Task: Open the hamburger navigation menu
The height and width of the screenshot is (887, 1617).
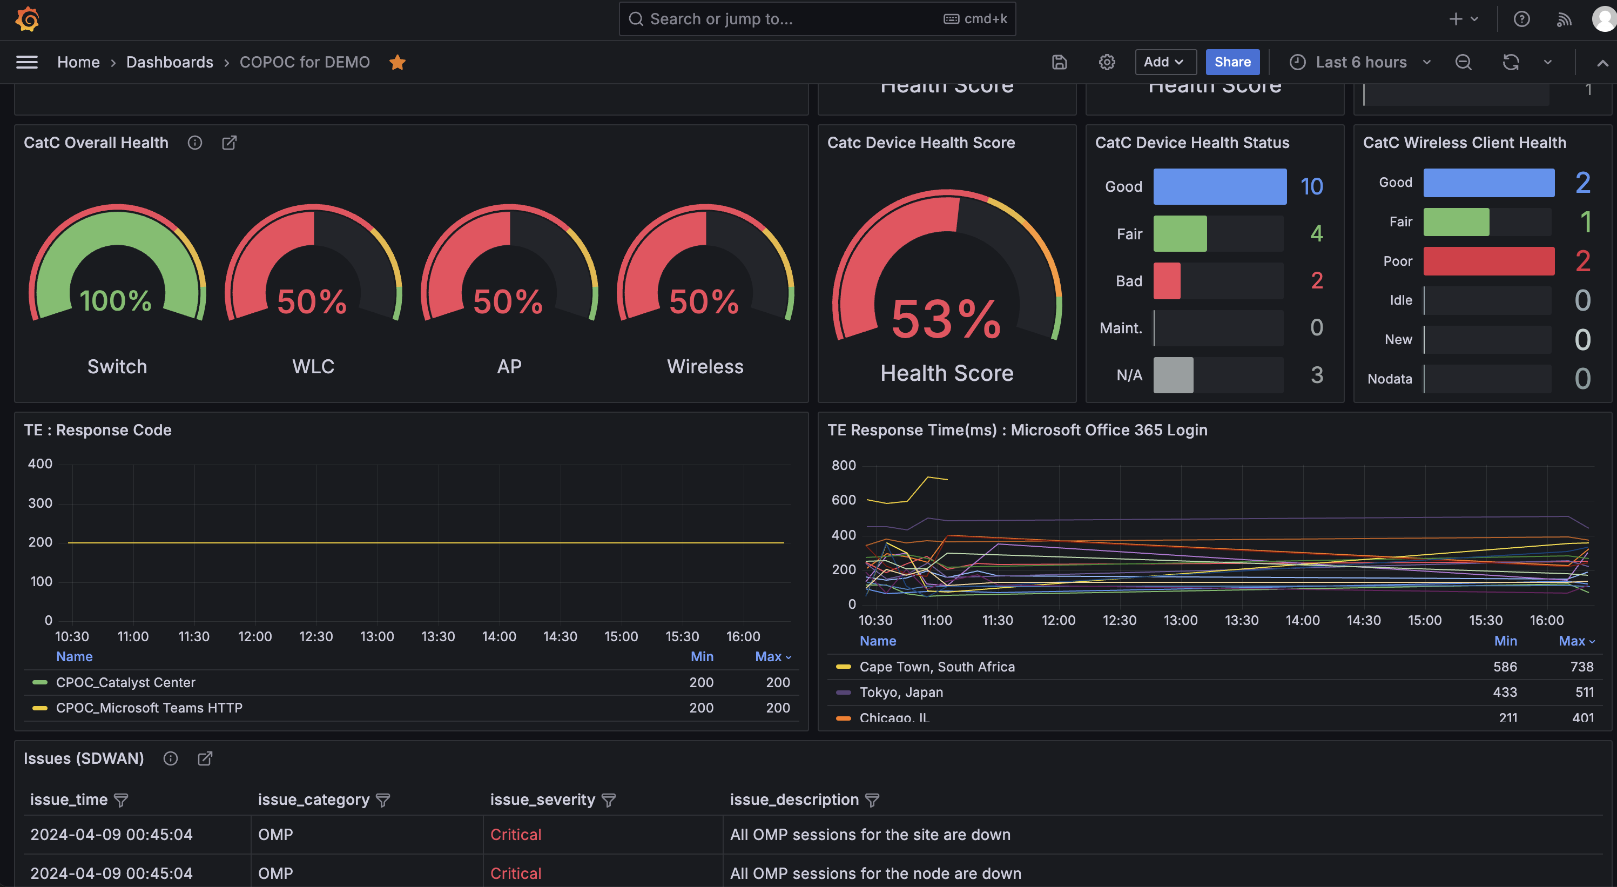Action: 27,62
